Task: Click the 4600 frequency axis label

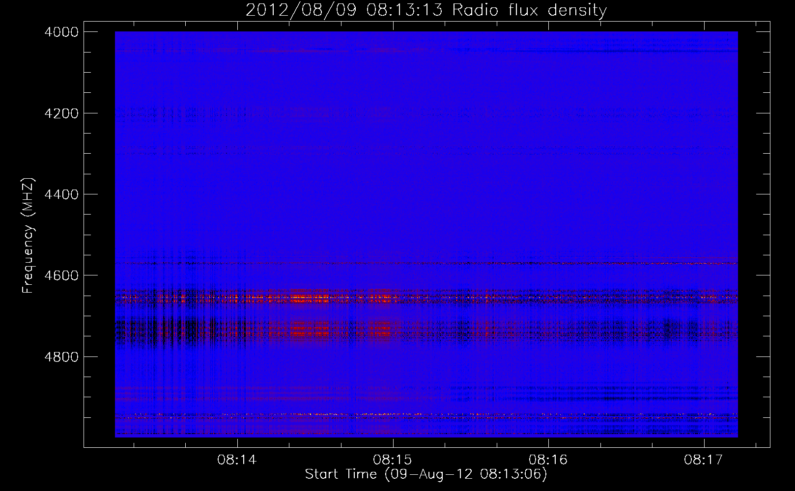Action: point(61,275)
